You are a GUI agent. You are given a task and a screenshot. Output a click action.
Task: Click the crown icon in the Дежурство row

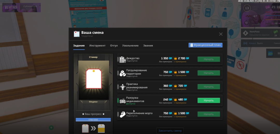(x=176, y=58)
